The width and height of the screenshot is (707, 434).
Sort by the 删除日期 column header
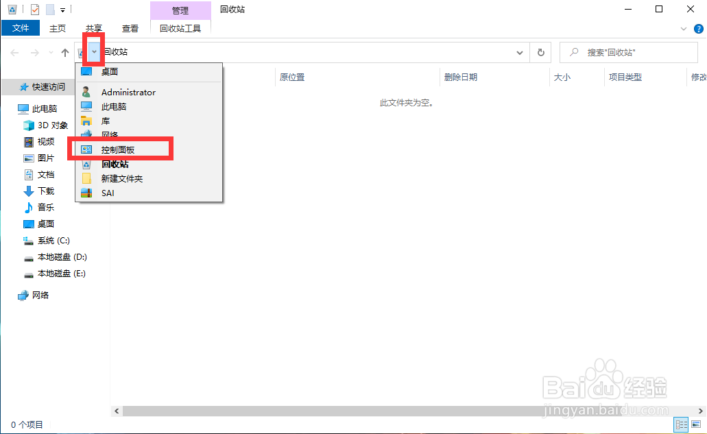460,77
